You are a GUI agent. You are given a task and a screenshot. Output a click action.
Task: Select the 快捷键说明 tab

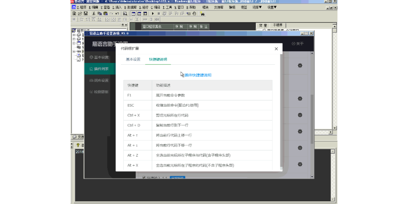coord(158,59)
